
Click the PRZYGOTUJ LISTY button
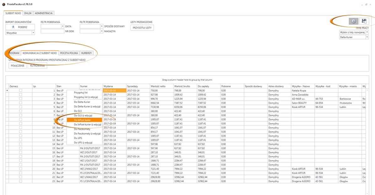pos(142,28)
